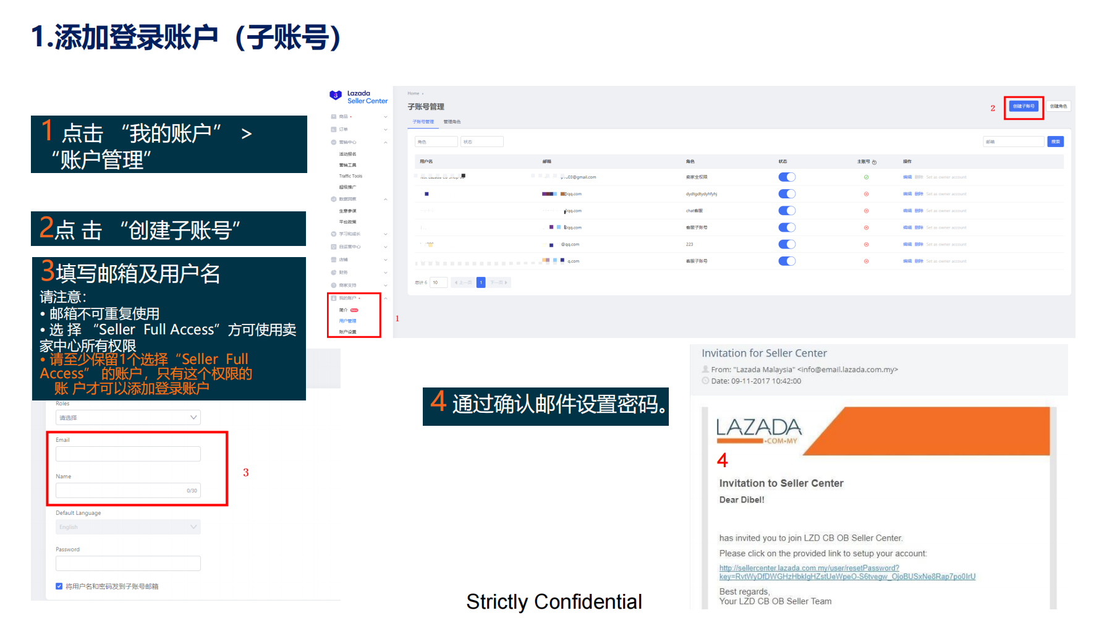1099x618 pixels.
Task: Open 用户管理 in the sidebar menu
Action: (x=348, y=321)
